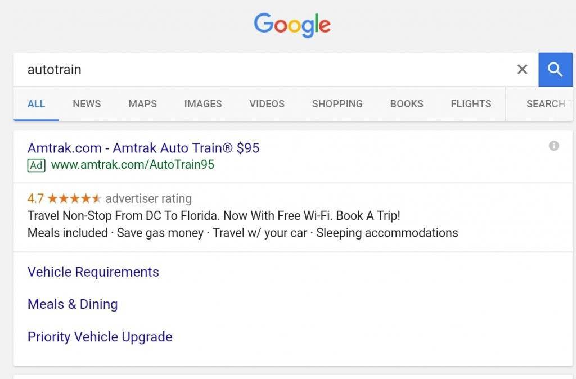Select the Flights tab
This screenshot has height=379, width=576.
click(x=471, y=104)
